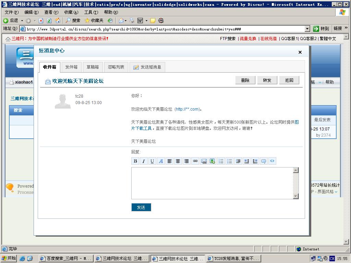
Task: Click the 转发 forward button
Action: pos(267,80)
